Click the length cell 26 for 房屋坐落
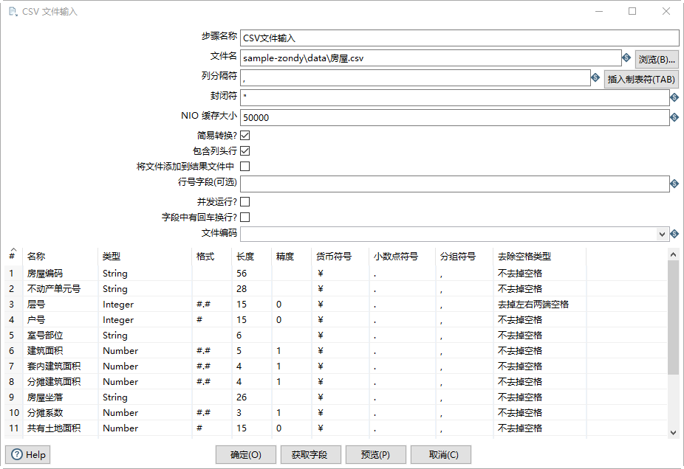Image resolution: width=684 pixels, height=469 pixels. [x=252, y=397]
